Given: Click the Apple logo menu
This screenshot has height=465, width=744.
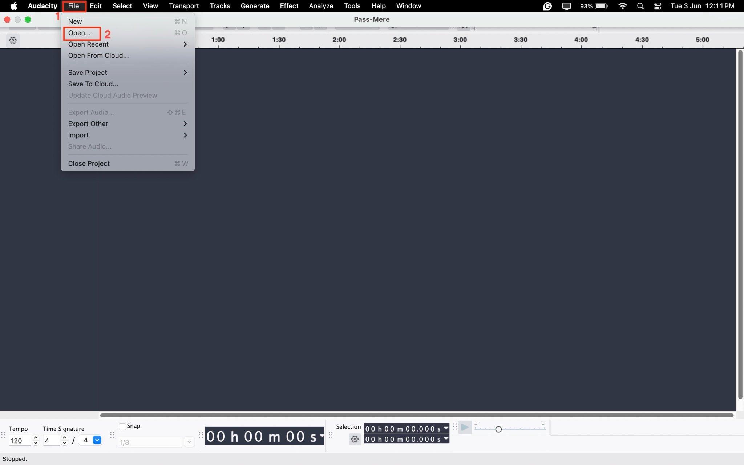Looking at the screenshot, I should (14, 6).
